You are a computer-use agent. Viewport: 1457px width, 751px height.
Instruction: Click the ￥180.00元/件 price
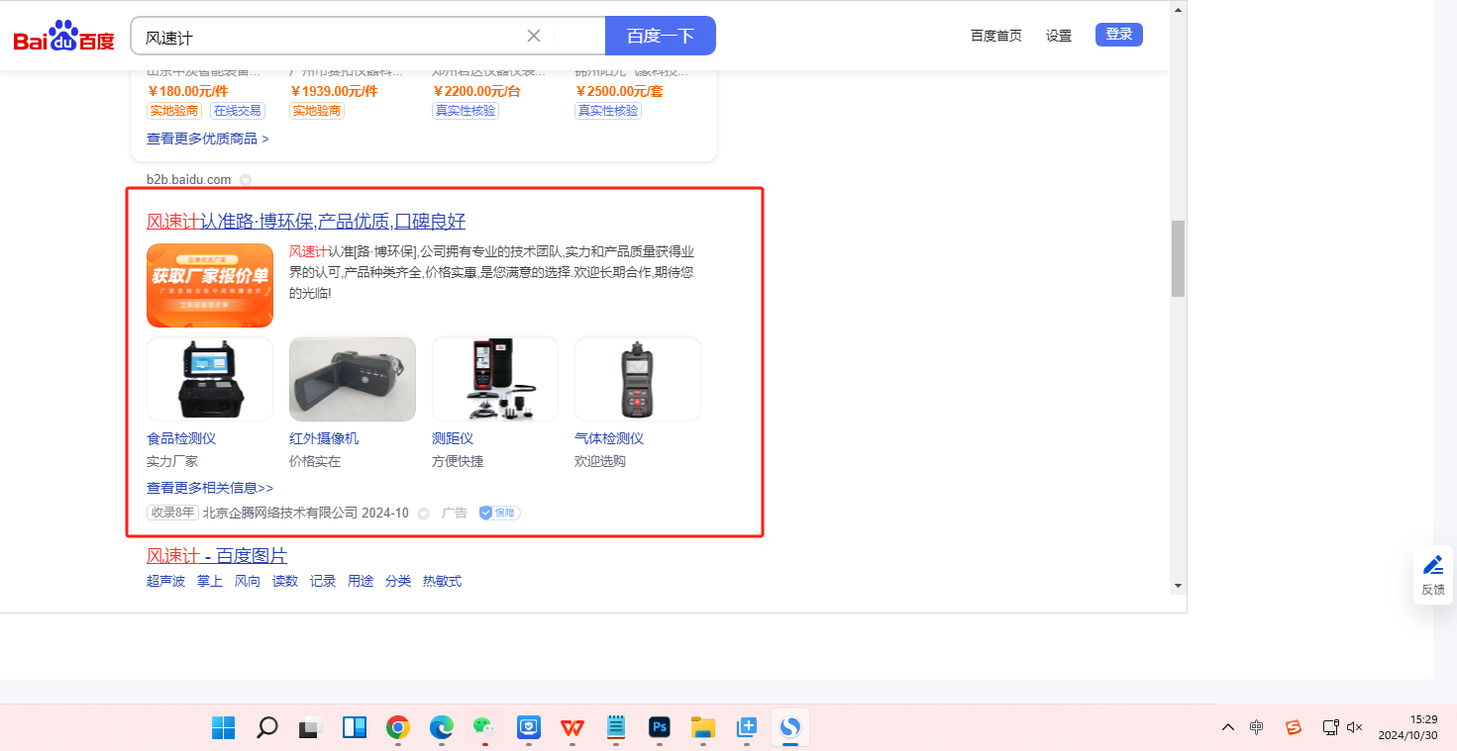[187, 91]
